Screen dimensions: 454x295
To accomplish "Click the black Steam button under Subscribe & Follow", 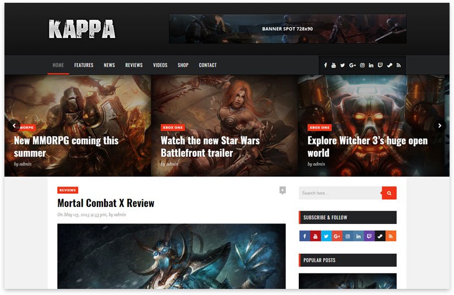I will [380, 236].
